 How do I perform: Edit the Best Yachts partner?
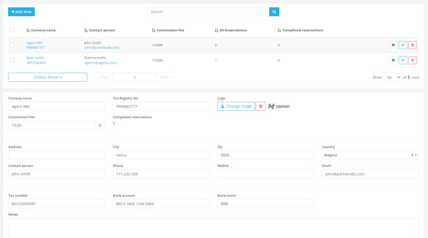403,60
